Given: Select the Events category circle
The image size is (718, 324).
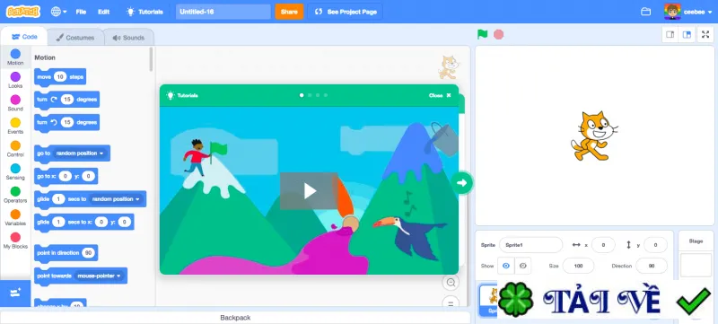Looking at the screenshot, I should click(15, 123).
